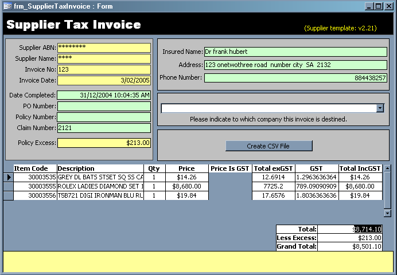Click the Invoice No field containing 123
The width and height of the screenshot is (397, 275).
click(104, 69)
